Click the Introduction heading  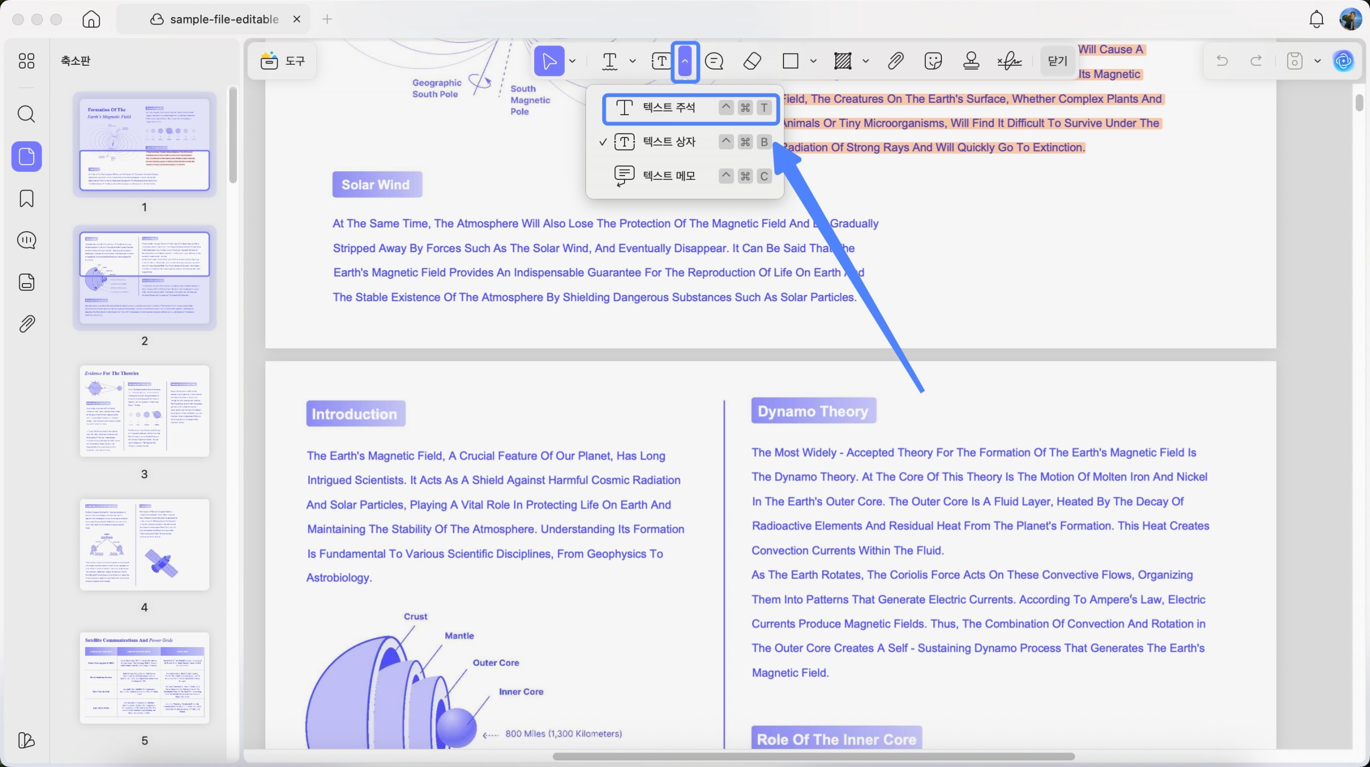(355, 414)
